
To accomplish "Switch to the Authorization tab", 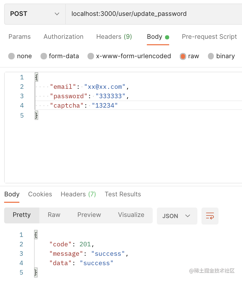I will 63,37.
